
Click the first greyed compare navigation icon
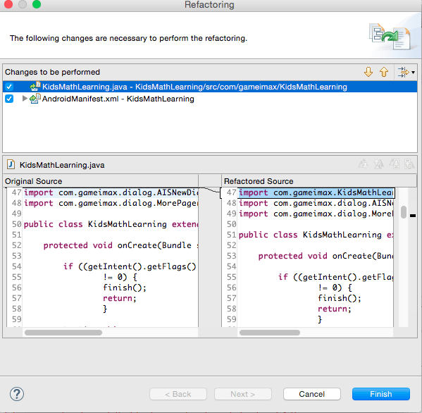pos(363,164)
